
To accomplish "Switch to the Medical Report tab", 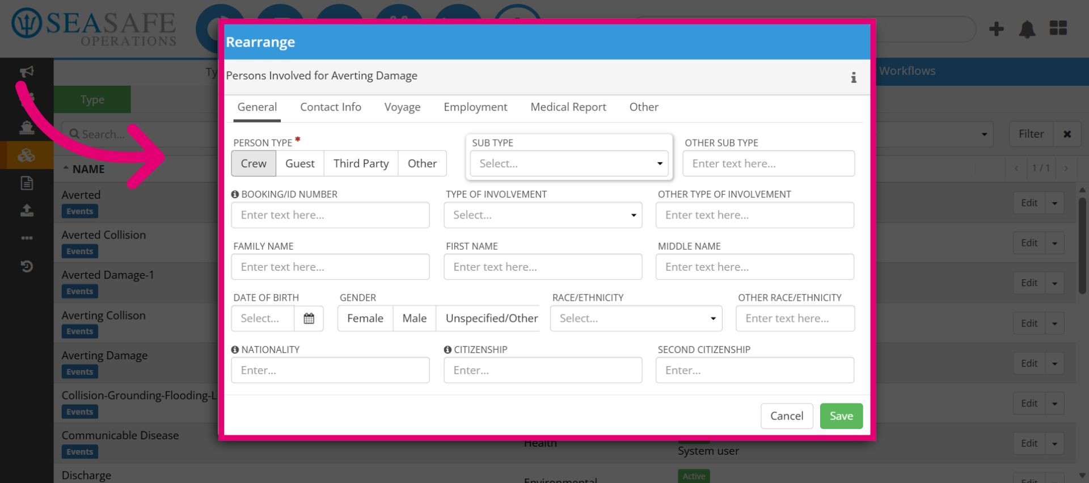I will (x=568, y=107).
